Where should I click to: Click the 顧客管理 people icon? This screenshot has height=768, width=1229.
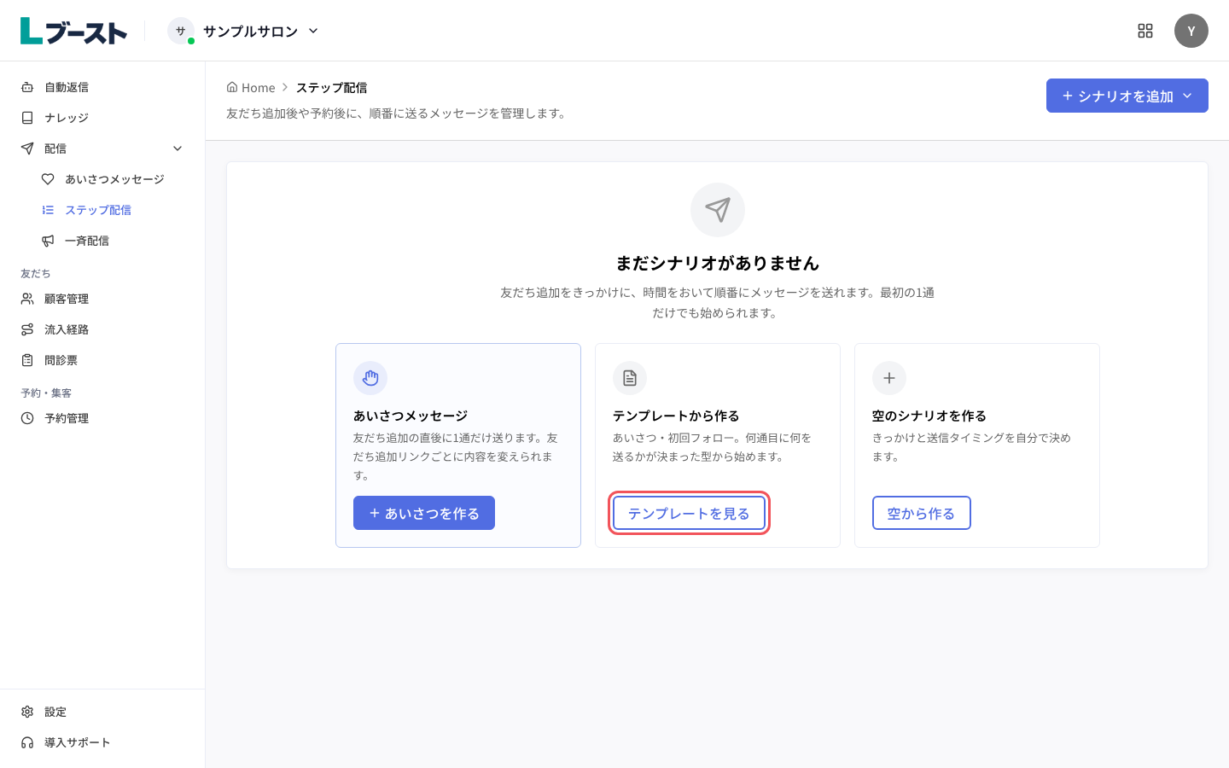pyautogui.click(x=27, y=299)
